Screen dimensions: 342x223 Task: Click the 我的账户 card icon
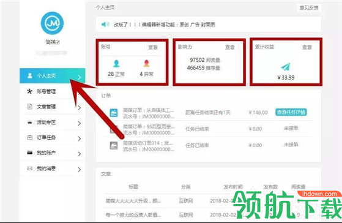[29, 153]
